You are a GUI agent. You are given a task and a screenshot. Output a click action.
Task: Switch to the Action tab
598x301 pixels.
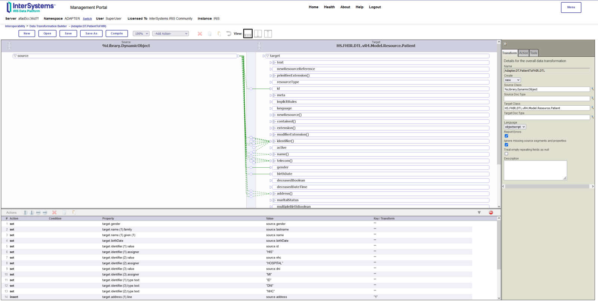coord(523,53)
